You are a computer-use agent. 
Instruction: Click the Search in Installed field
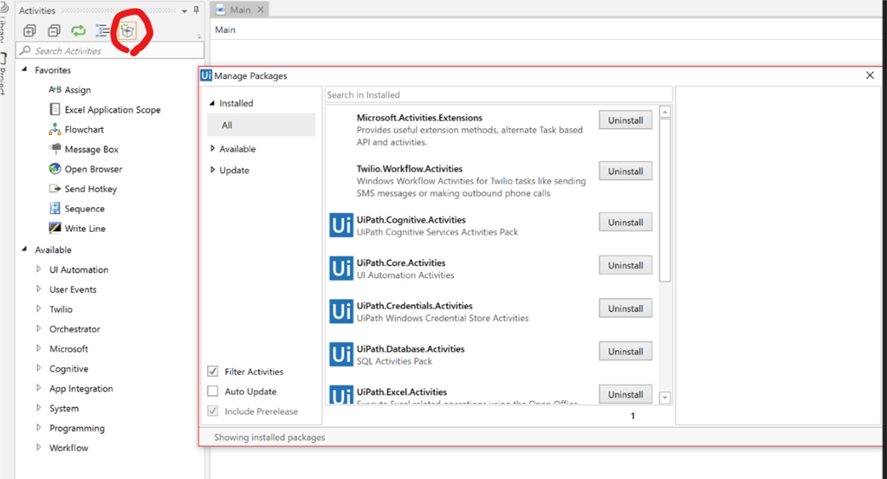tap(499, 95)
